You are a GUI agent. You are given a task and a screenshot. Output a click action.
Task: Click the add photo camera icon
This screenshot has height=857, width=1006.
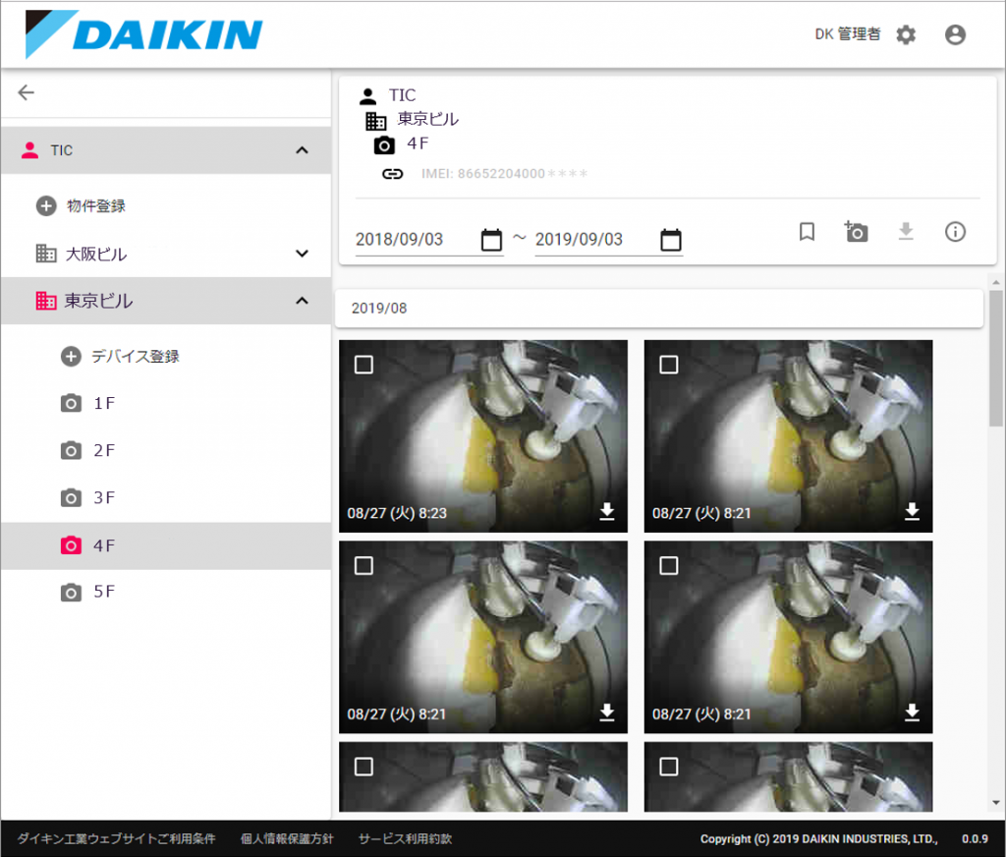[x=856, y=232]
